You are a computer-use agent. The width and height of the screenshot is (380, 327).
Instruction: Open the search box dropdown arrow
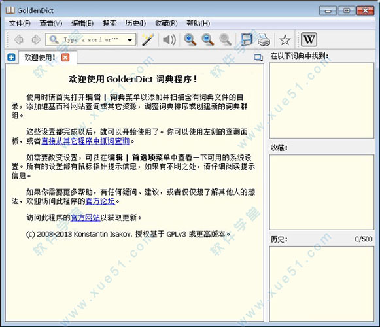pyautogui.click(x=130, y=39)
